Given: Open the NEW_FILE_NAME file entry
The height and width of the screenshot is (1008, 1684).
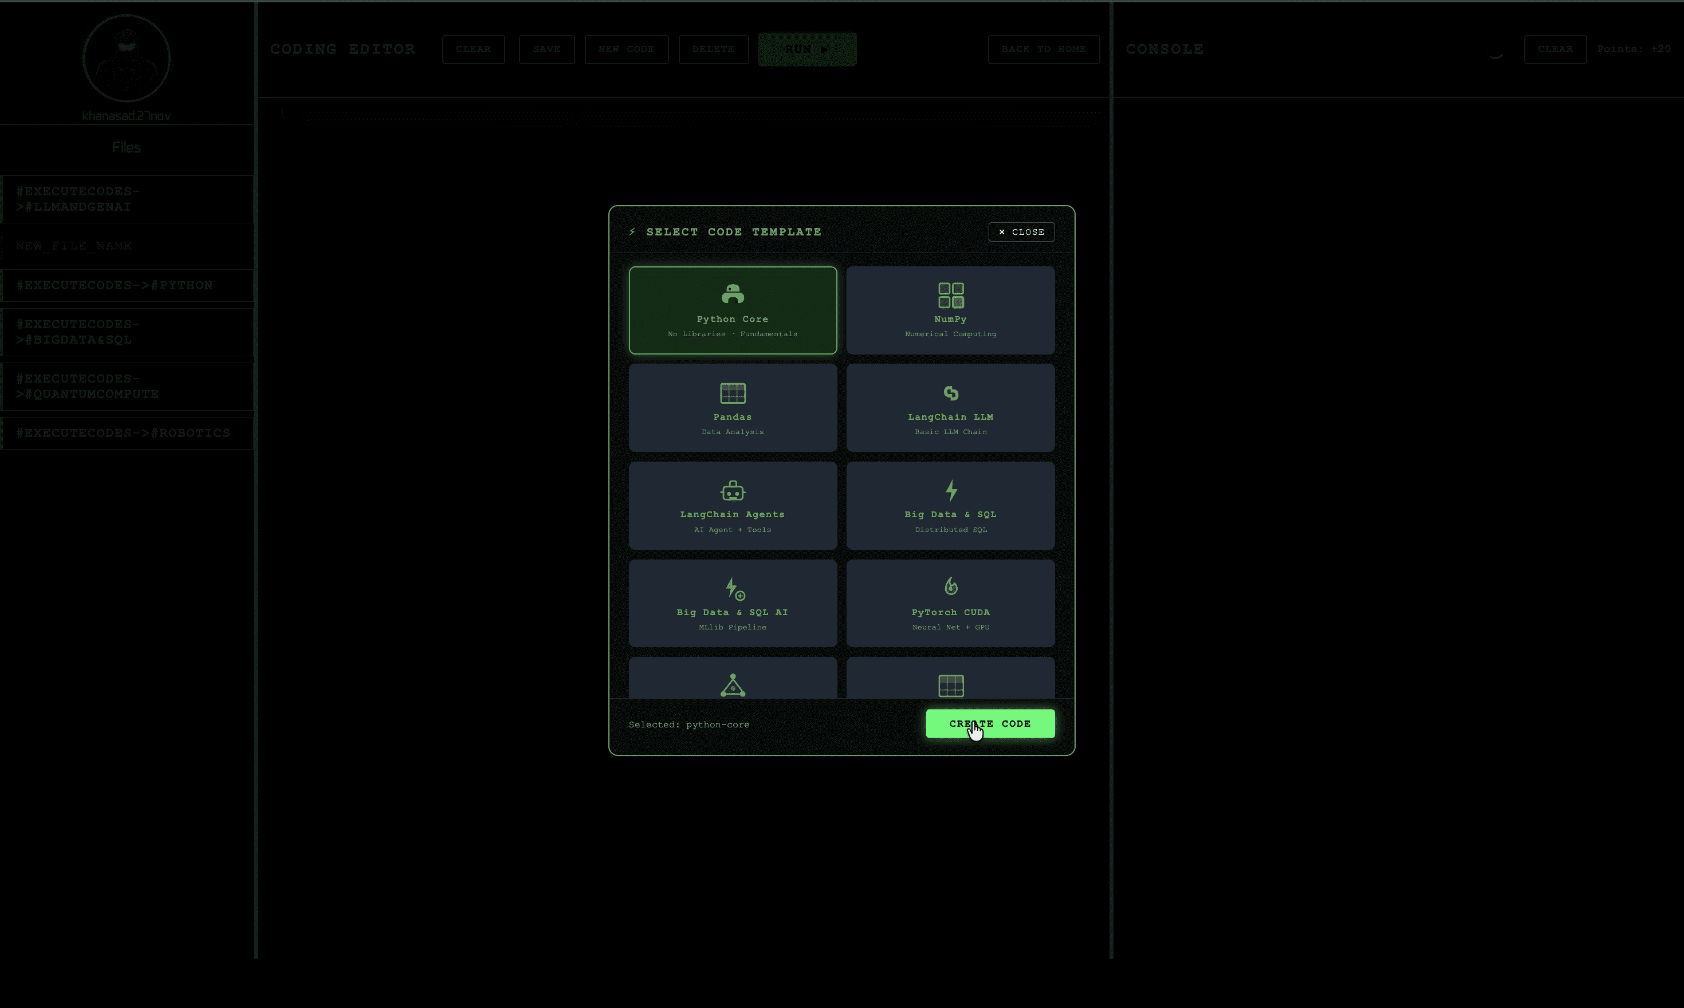Looking at the screenshot, I should point(128,246).
